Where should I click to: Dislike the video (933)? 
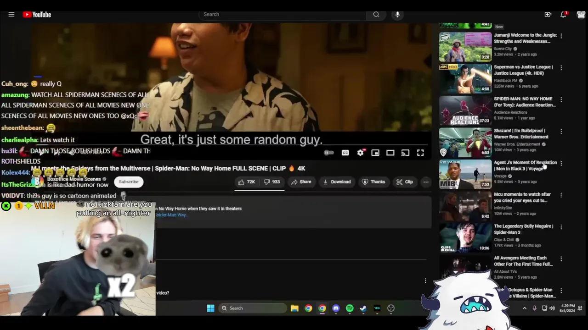coord(271,182)
